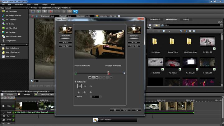Click the speaker volume icon
The height and width of the screenshot is (126, 224).
pyautogui.click(x=37, y=16)
